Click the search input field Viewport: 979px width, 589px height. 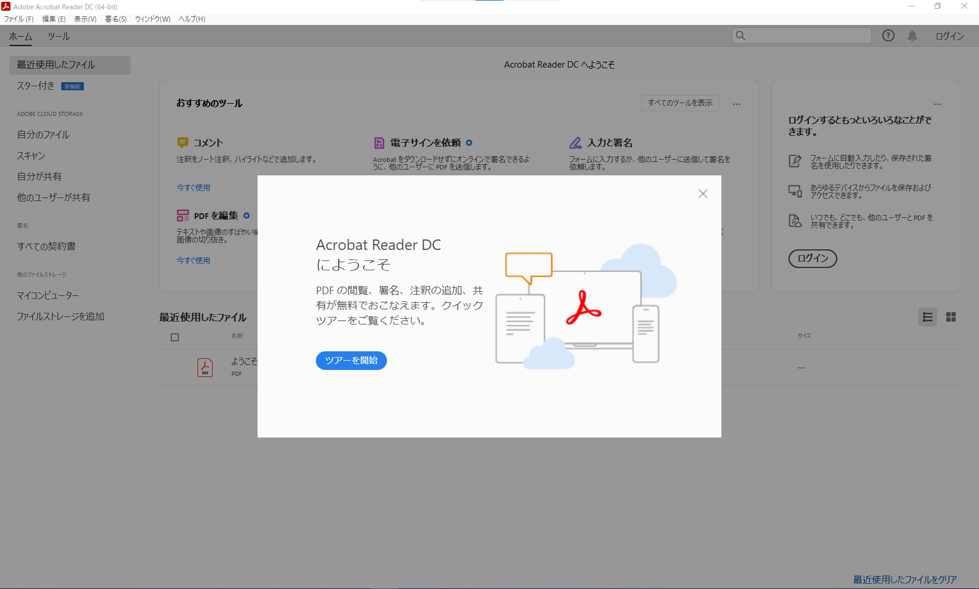tap(802, 36)
